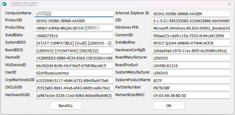235x115 pixels.
Task: Click the HardwareGUID label
Action: point(17,95)
